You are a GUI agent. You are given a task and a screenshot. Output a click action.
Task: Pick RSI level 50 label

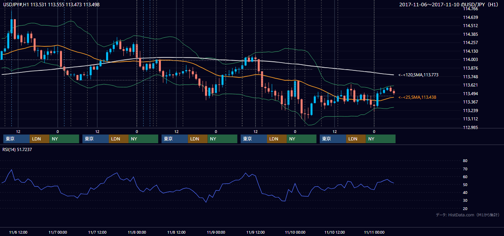click(465, 184)
